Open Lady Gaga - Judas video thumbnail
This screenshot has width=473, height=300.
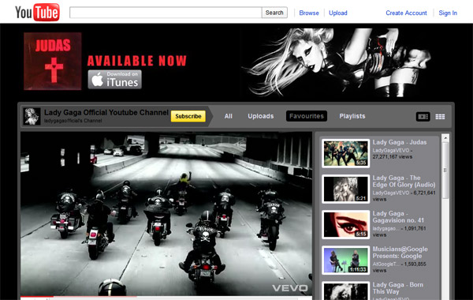click(x=345, y=153)
